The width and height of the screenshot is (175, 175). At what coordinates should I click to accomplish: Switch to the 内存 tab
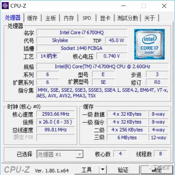click(69, 18)
